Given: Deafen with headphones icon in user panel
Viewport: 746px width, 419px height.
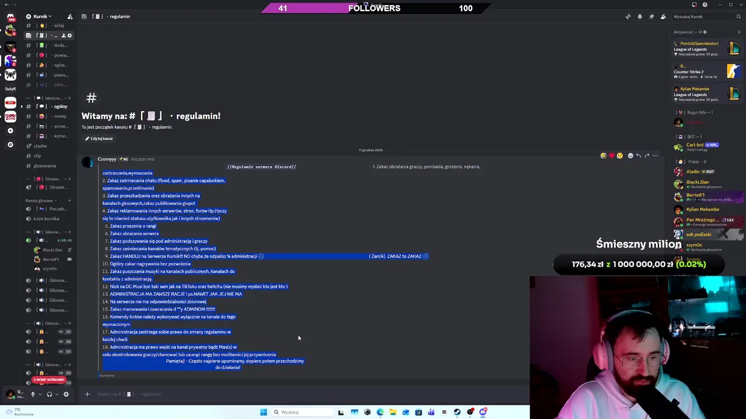Looking at the screenshot, I should pyautogui.click(x=49, y=394).
